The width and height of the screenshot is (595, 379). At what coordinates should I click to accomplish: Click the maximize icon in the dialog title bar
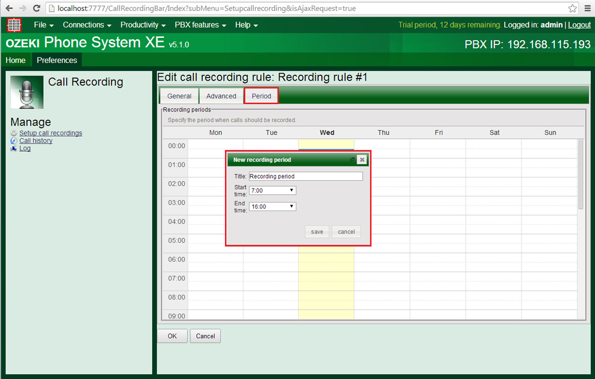click(x=352, y=160)
